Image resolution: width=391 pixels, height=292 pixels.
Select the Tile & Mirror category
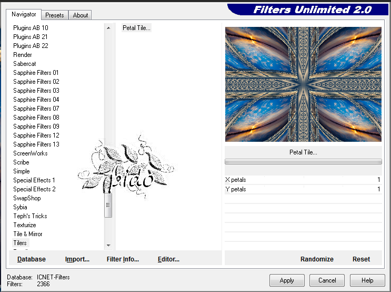click(x=28, y=234)
